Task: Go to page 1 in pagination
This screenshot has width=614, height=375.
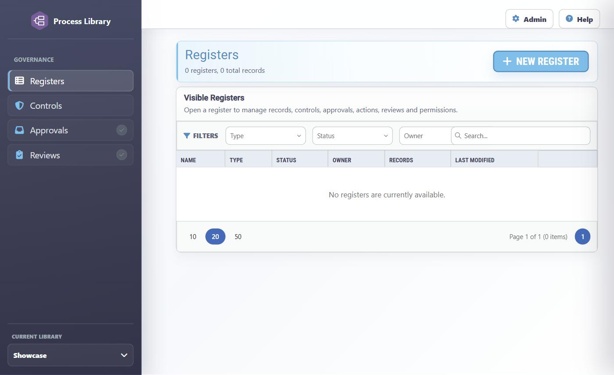Action: [x=582, y=236]
